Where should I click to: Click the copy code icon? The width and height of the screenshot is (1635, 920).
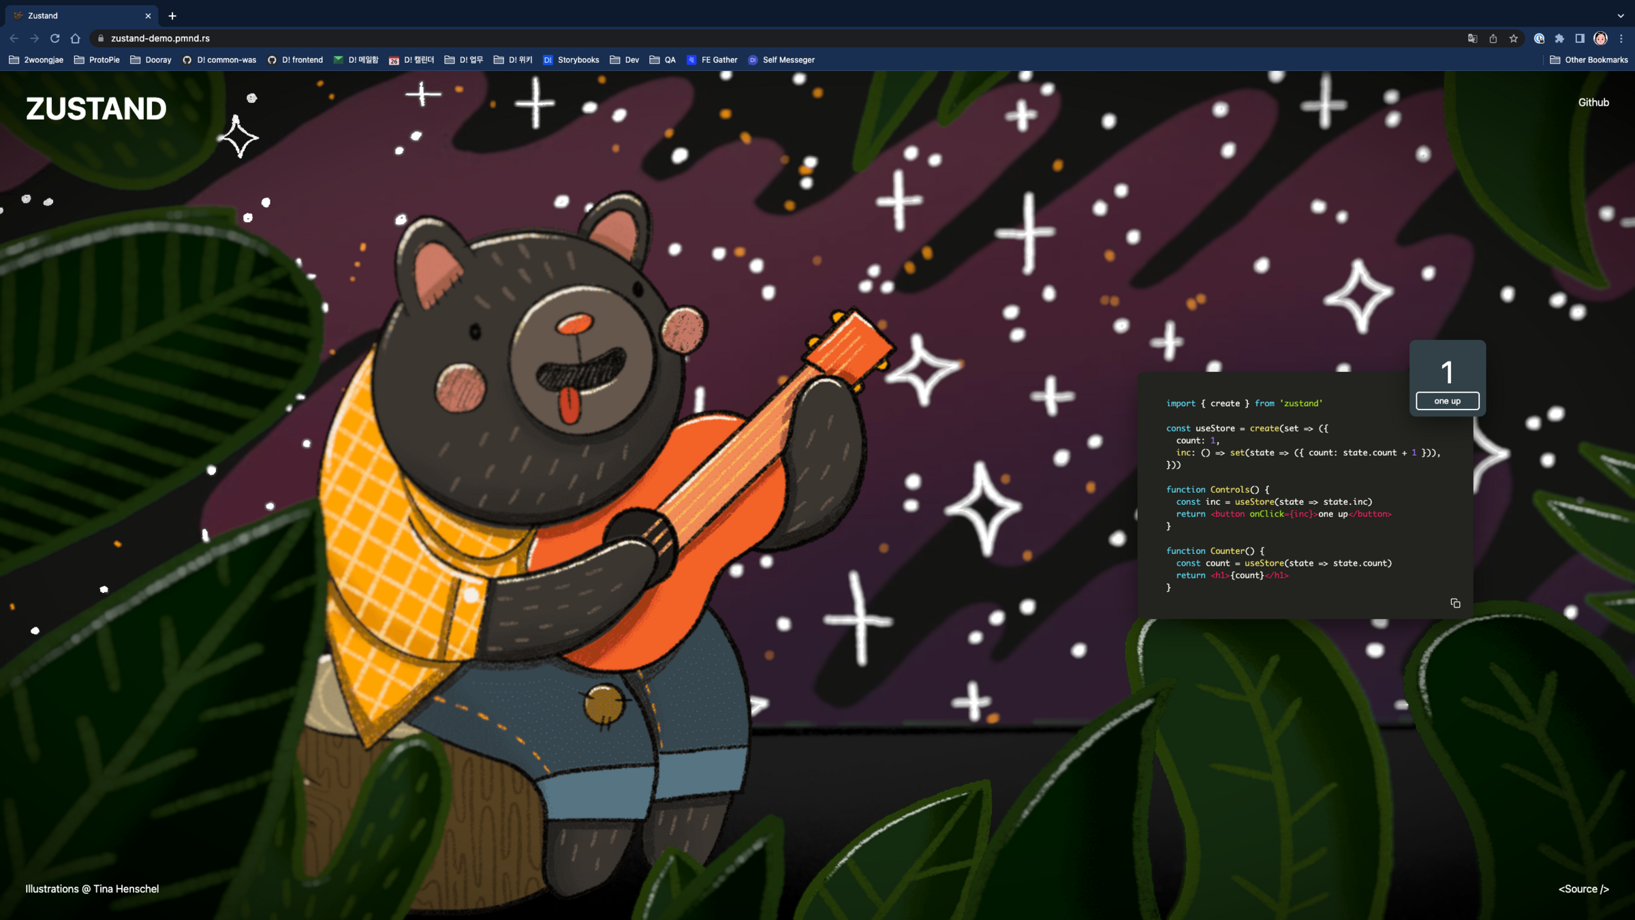click(x=1455, y=603)
